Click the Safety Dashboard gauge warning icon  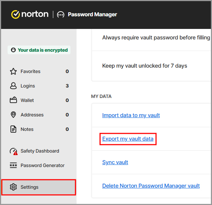coord(13,151)
